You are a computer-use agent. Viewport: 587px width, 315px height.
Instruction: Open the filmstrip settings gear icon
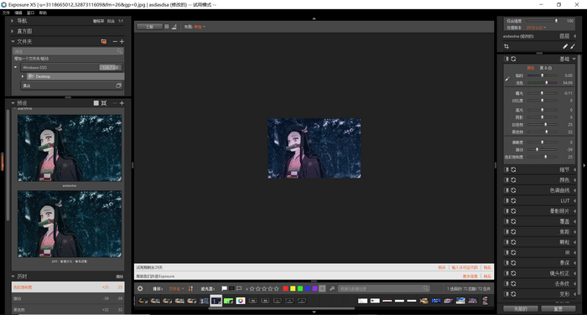point(140,288)
